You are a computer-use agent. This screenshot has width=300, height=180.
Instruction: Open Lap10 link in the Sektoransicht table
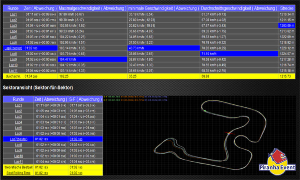point(18,156)
